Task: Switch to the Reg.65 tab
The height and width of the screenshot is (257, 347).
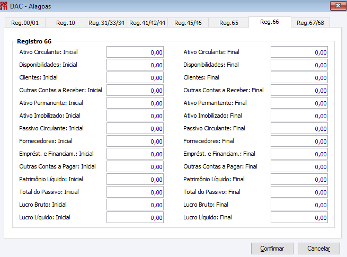Action: (229, 23)
